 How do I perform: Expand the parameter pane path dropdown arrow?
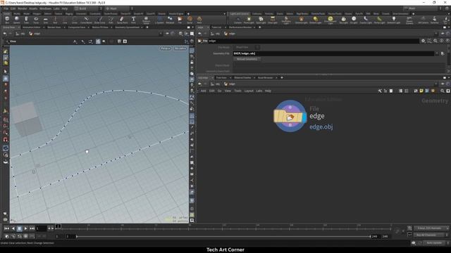pos(436,34)
